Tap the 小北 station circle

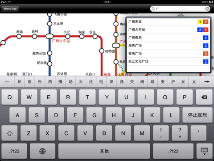coord(67,36)
